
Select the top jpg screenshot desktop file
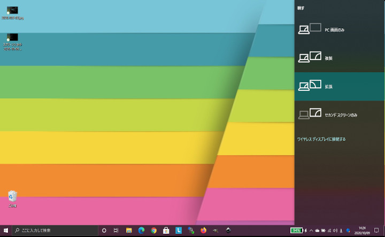[x=12, y=13]
